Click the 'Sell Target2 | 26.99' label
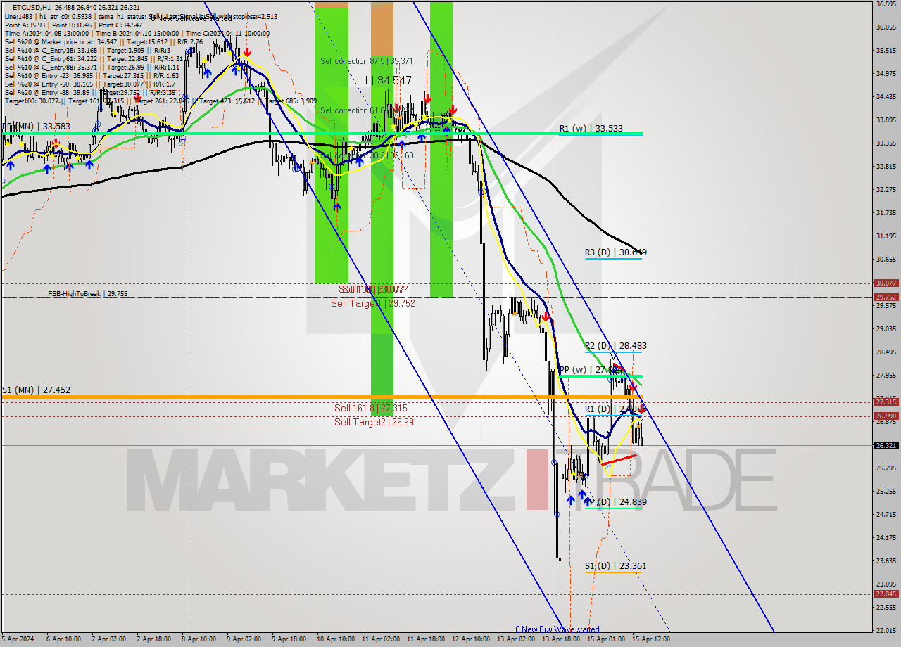This screenshot has width=901, height=647. click(x=374, y=422)
